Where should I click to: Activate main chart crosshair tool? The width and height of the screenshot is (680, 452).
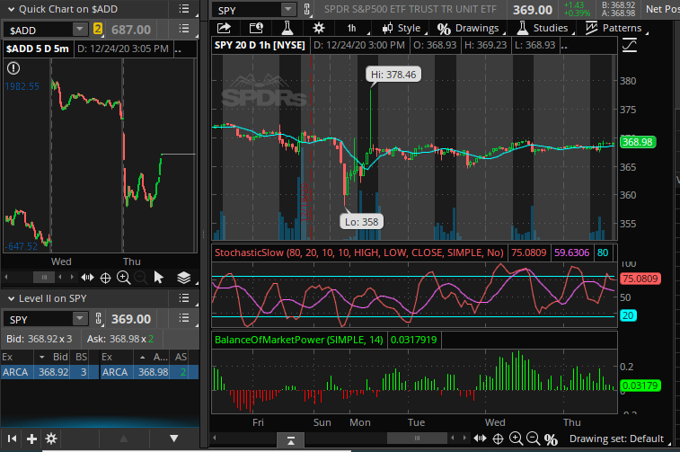pos(498,439)
